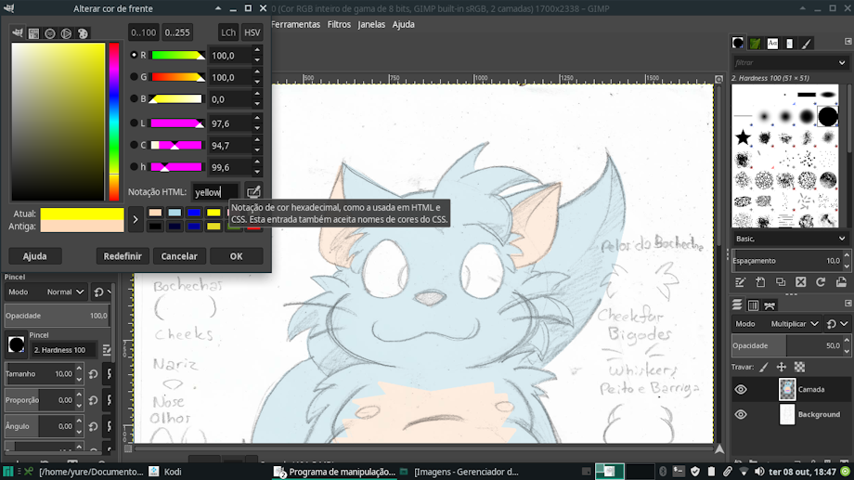This screenshot has width=854, height=480.
Task: Select the L (lightness) radio button
Action: (134, 123)
